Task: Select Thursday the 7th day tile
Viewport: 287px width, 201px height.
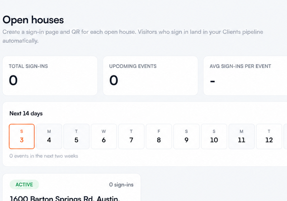Action: (x=131, y=136)
